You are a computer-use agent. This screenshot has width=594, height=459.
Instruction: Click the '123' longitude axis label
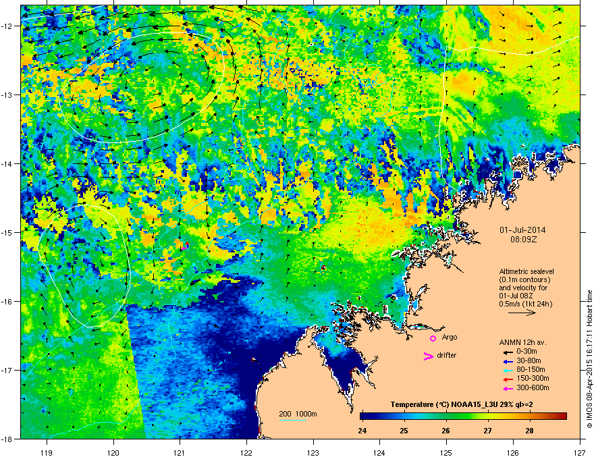point(313,452)
